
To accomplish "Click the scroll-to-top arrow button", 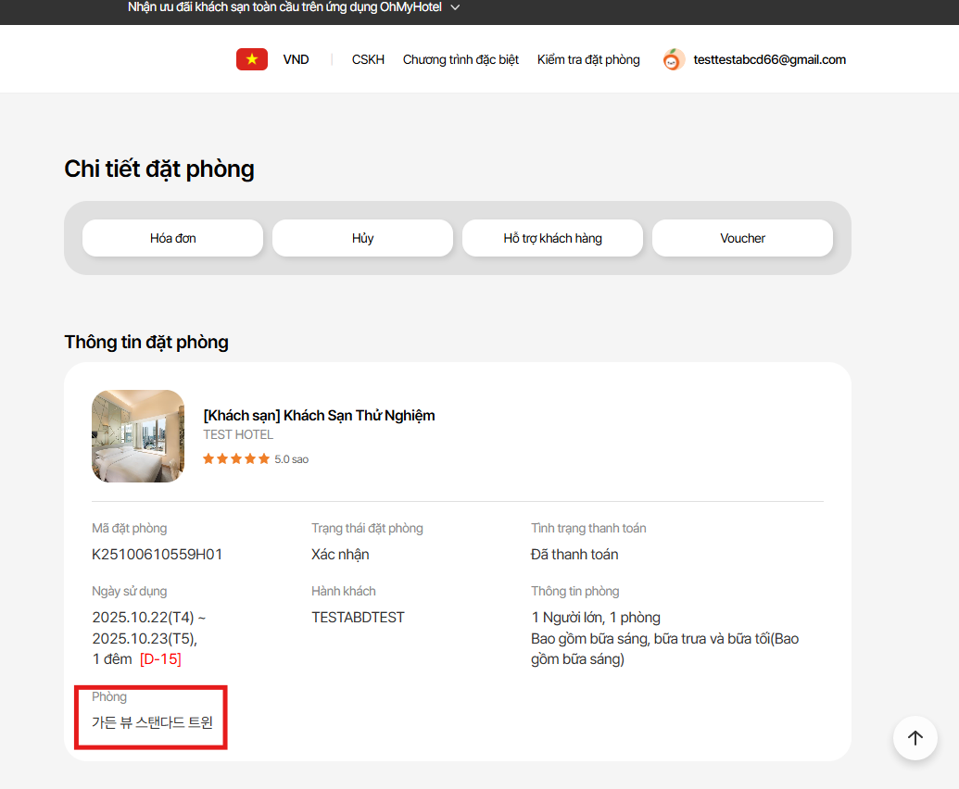I will point(915,738).
